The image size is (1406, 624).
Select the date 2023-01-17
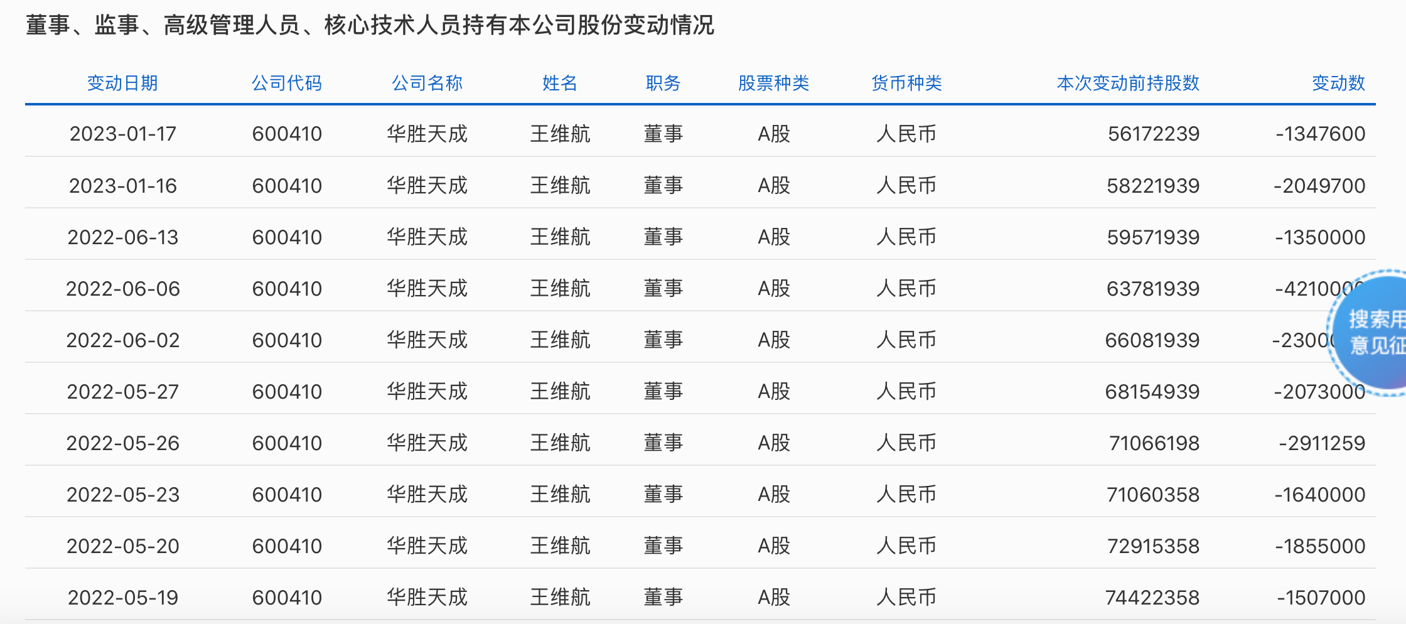[123, 134]
